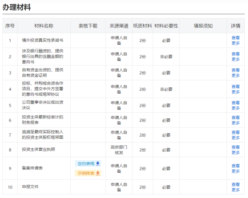
Task: Open 查看更多 for bank financing intent letter row
Action: 236,57
